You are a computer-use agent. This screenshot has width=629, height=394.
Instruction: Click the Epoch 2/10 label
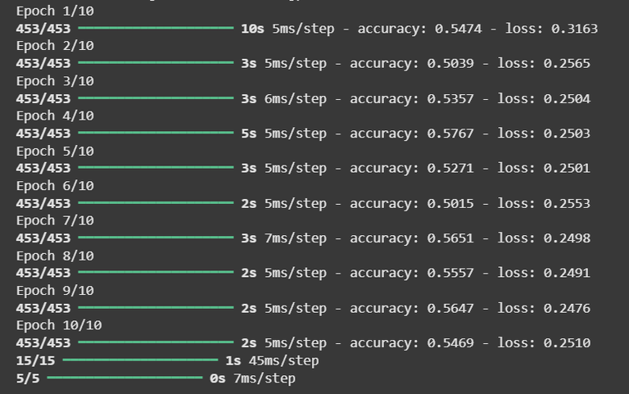tap(55, 46)
